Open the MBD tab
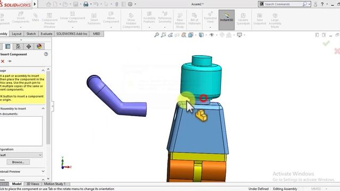 [x=97, y=34]
